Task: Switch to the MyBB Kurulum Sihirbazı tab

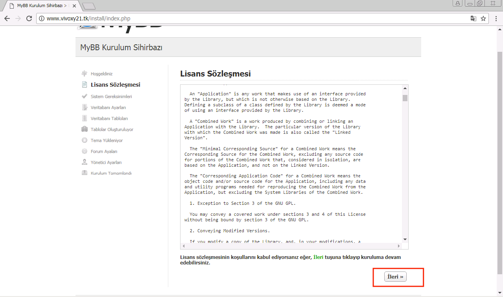Action: [x=41, y=6]
